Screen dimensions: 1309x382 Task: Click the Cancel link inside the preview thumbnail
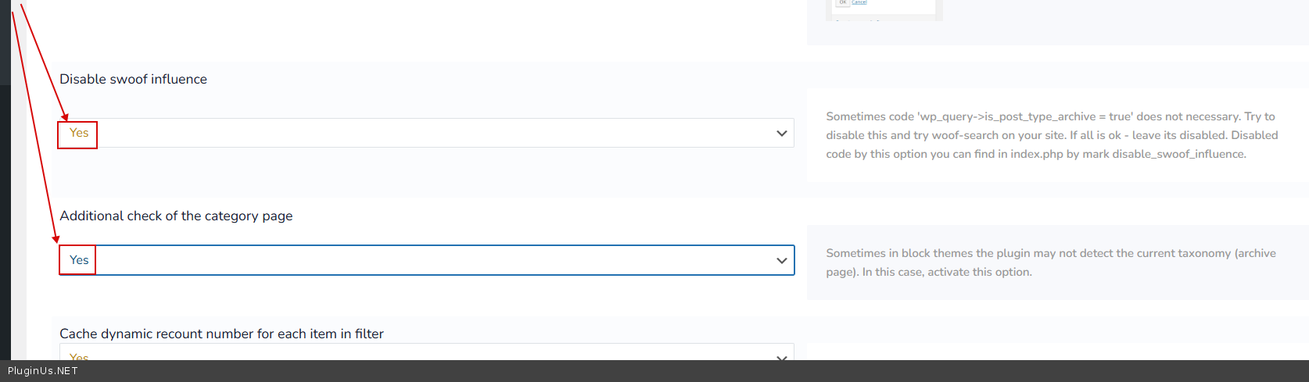[x=859, y=2]
